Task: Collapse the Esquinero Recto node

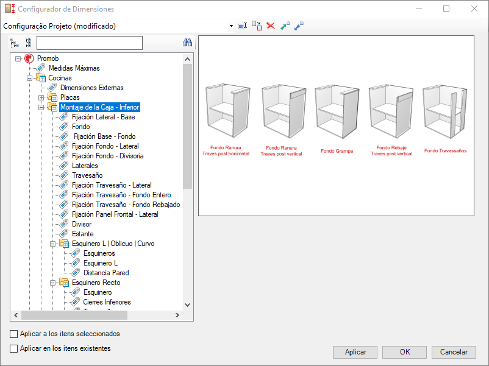Action: pos(52,283)
